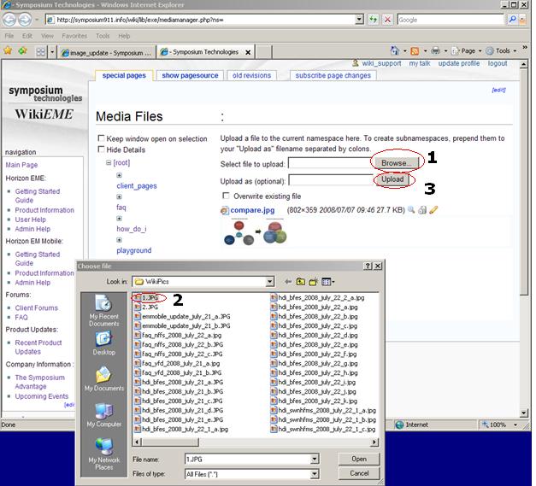Expand the faq namespace node
Viewport: 536px width, 486px height.
(x=119, y=196)
